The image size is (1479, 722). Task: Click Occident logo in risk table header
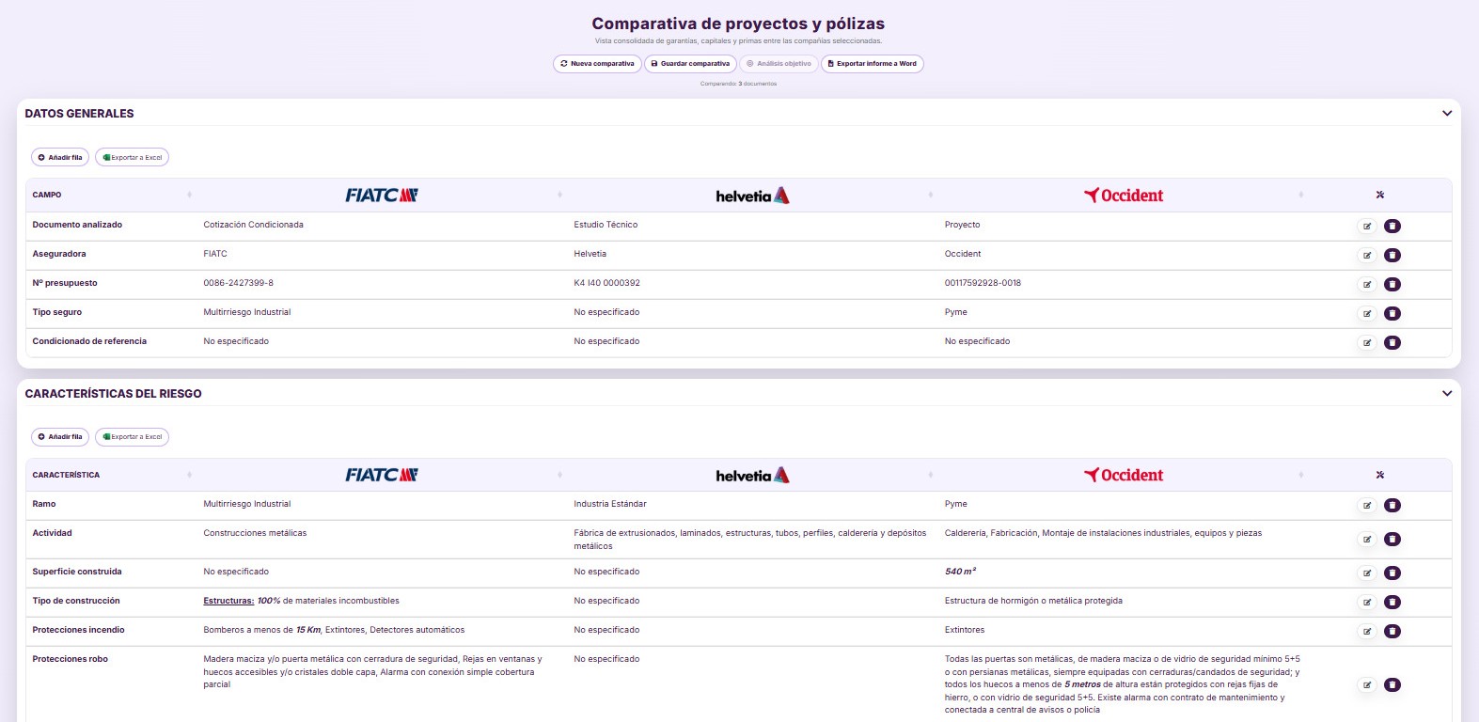pyautogui.click(x=1124, y=476)
